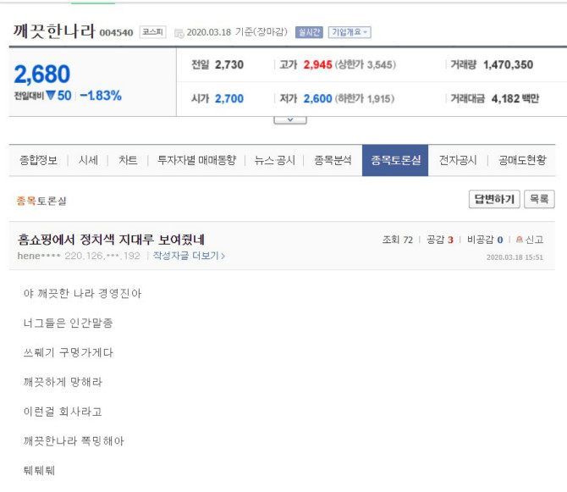Click 비공감 0 to dislike the post
This screenshot has height=492, width=567.
click(485, 240)
